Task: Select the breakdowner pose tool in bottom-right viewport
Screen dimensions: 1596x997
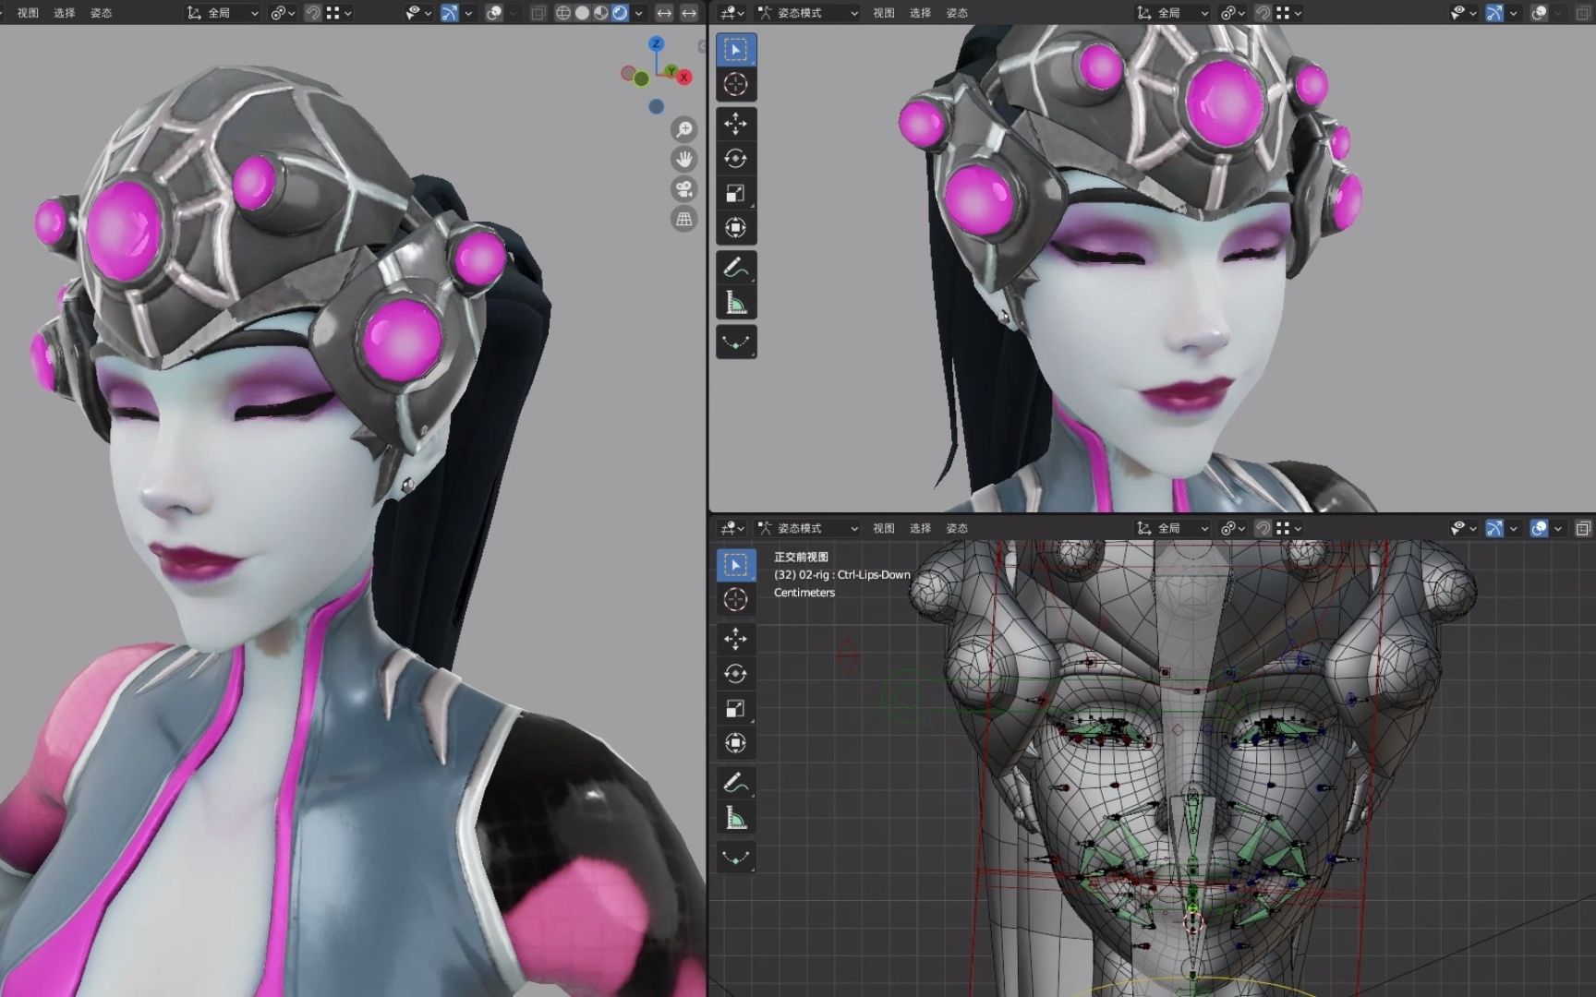Action: click(x=736, y=857)
